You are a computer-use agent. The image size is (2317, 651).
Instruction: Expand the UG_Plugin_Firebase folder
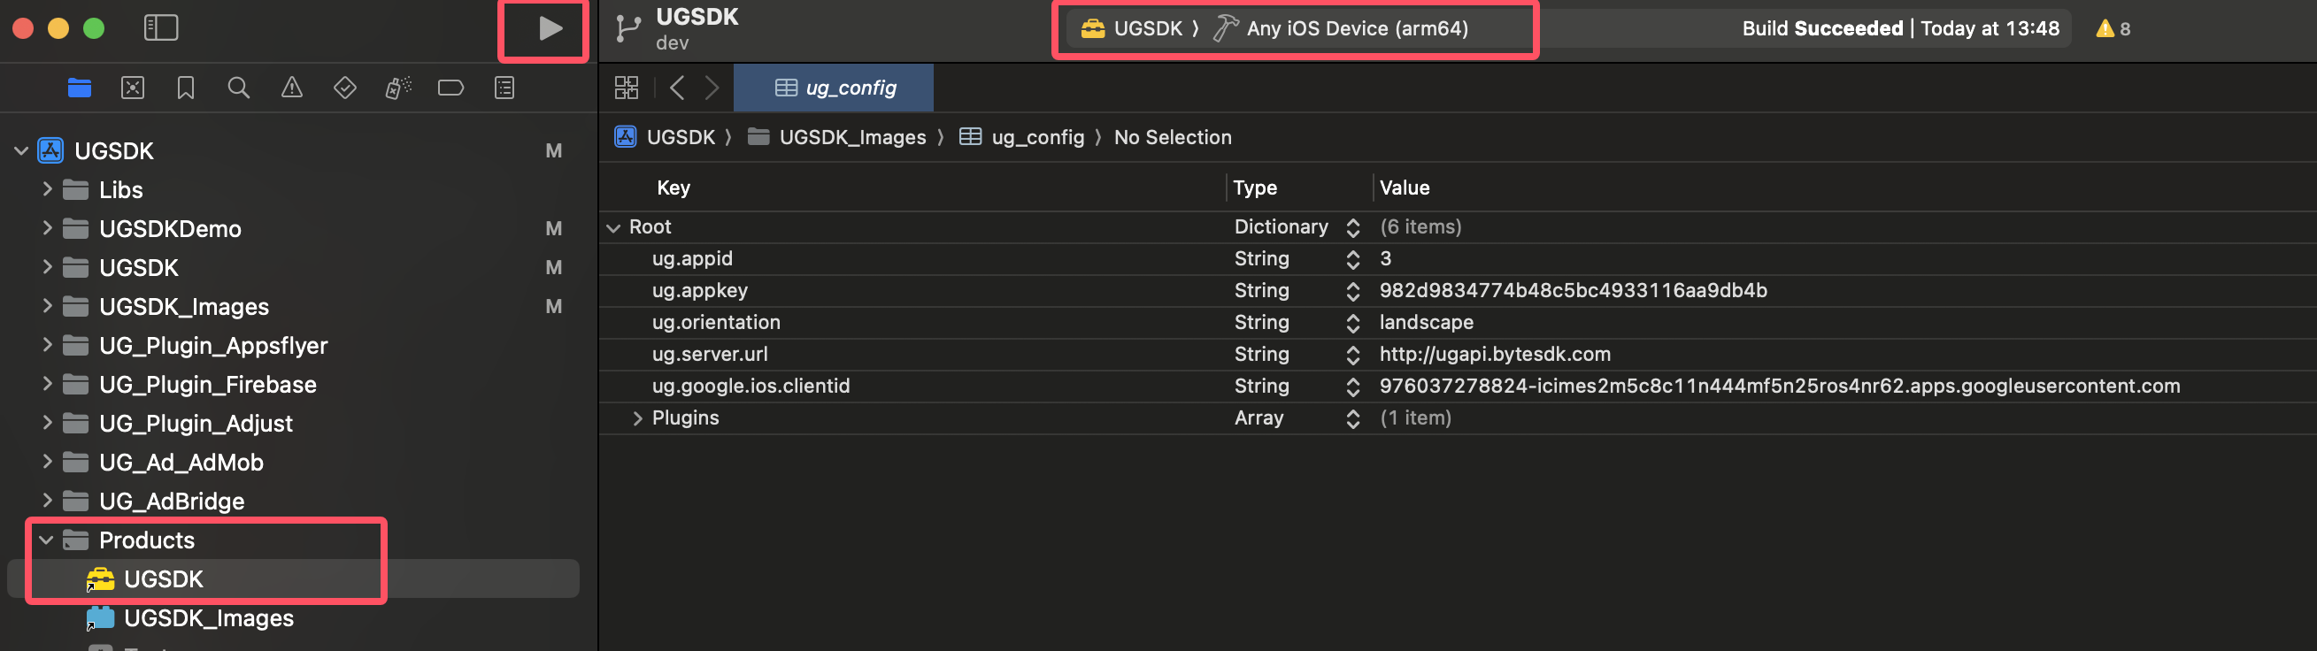point(47,384)
